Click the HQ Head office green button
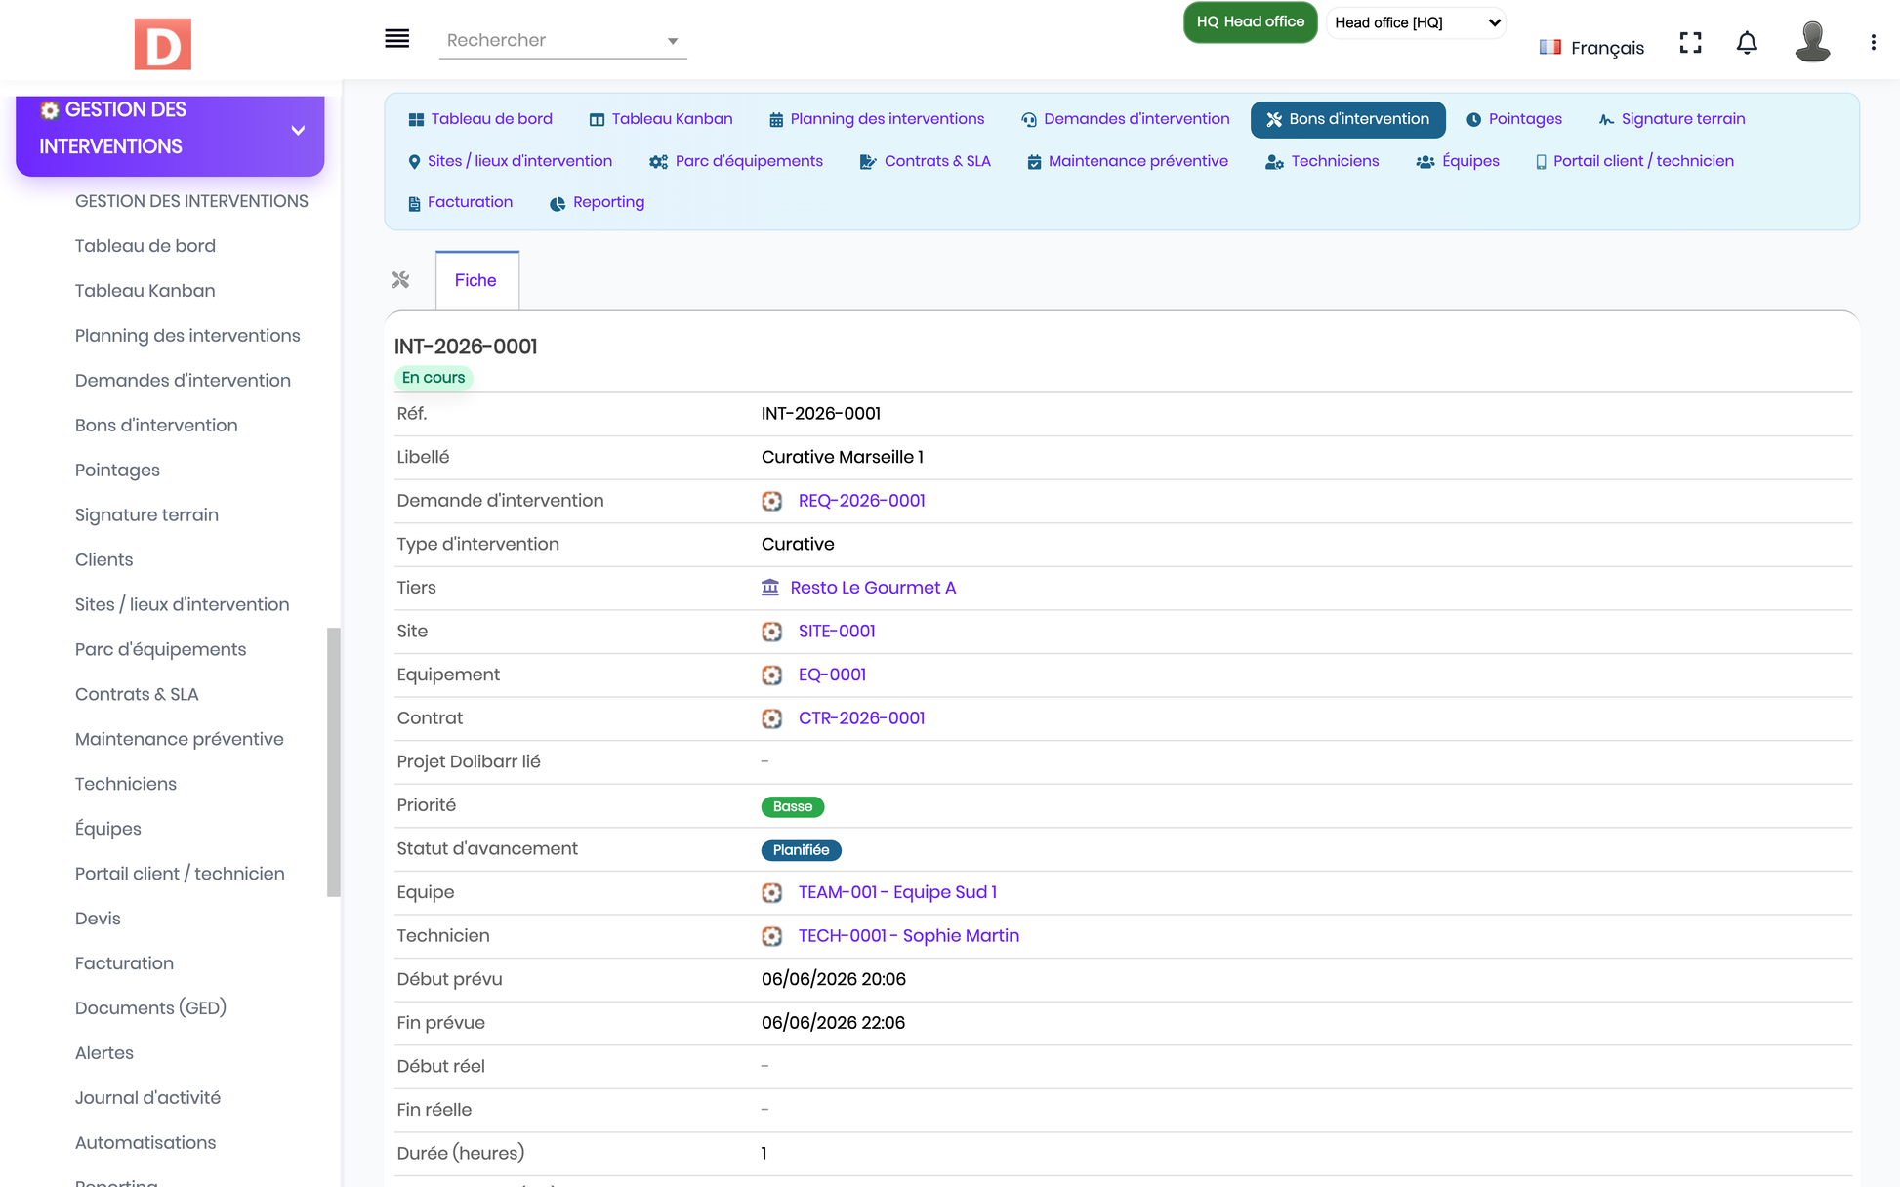Screen dimensions: 1900x1187 [x=1250, y=22]
